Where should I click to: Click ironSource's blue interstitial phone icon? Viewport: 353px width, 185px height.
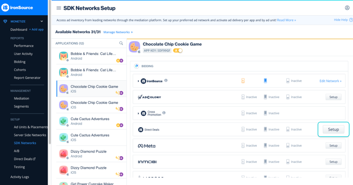265,81
